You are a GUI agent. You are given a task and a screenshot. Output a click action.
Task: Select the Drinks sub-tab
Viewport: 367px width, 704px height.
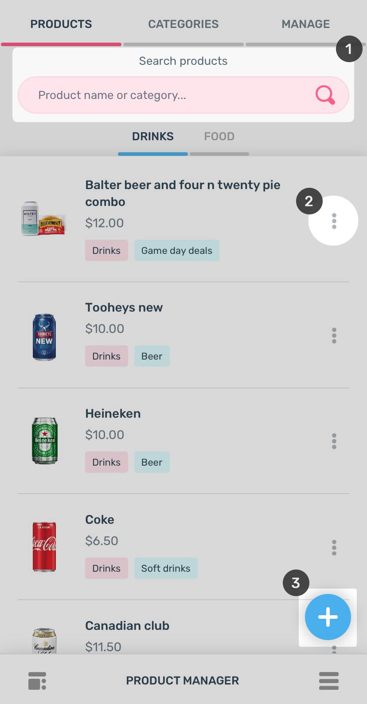(x=153, y=136)
